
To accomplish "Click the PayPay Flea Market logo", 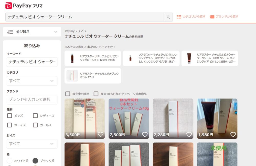I will click(x=24, y=6).
